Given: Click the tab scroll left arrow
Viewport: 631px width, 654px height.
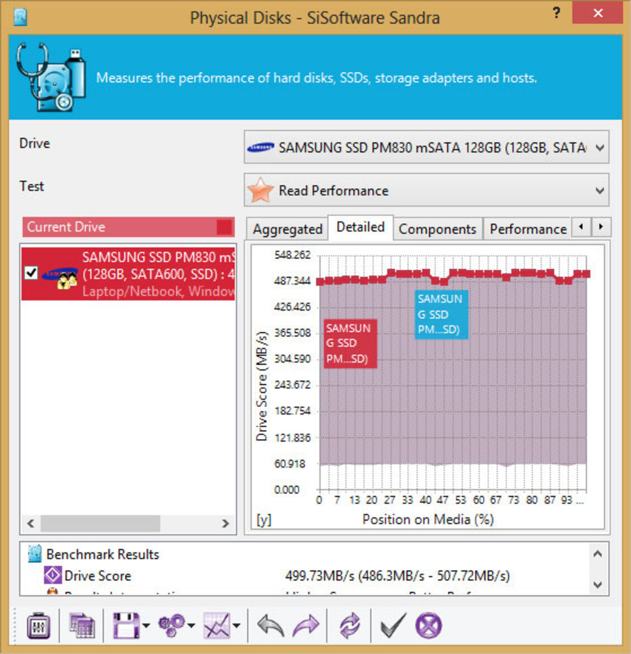Looking at the screenshot, I should click(x=581, y=227).
